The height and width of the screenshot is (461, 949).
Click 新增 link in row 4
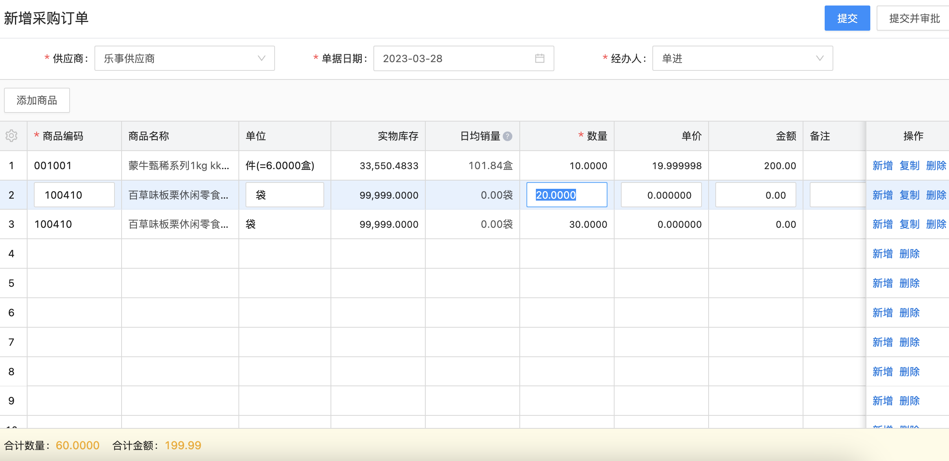[883, 254]
